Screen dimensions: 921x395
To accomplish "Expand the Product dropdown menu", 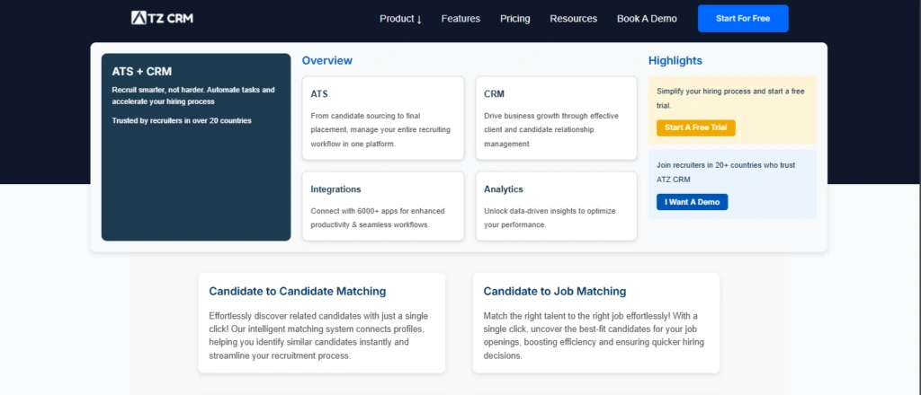I will [400, 19].
